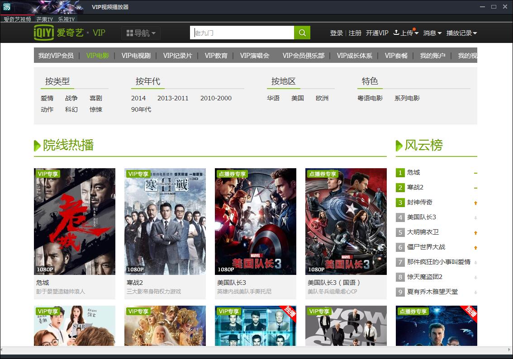The width and height of the screenshot is (513, 359).
Task: Click 美国队长3 in ranking list
Action: point(422,217)
